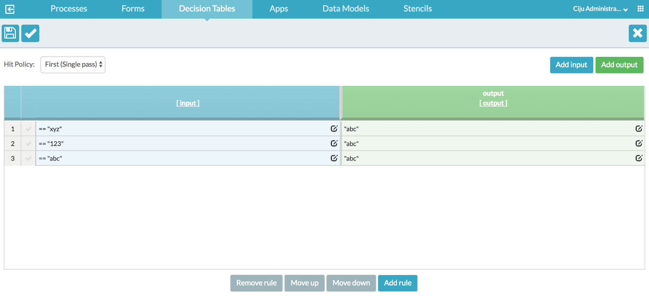Open the apps grid icon
The image size is (649, 298).
pos(640,9)
